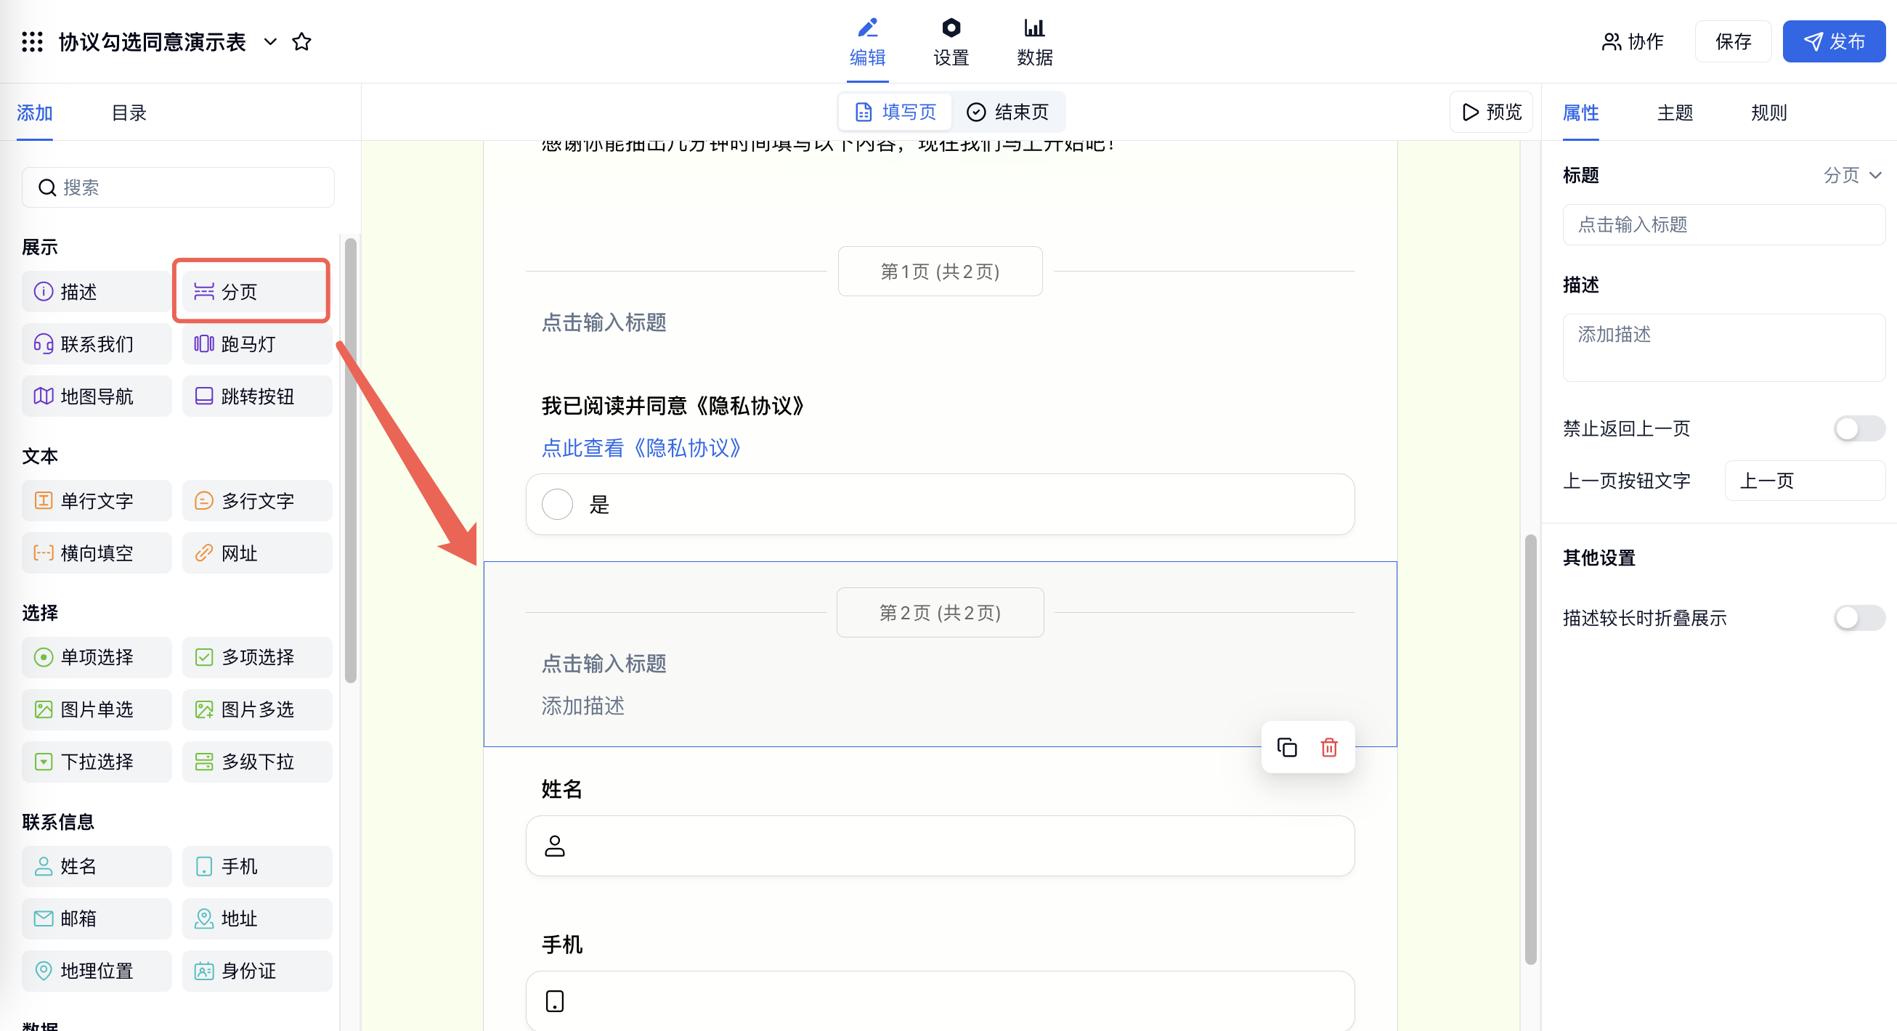Open the 设置 tab
This screenshot has height=1031, width=1897.
pos(951,43)
